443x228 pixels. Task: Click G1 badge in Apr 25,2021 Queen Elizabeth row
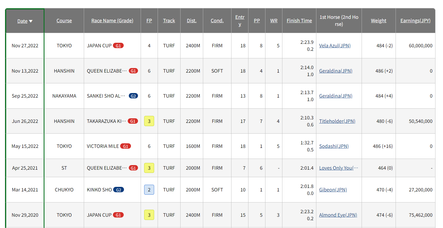tap(133, 168)
